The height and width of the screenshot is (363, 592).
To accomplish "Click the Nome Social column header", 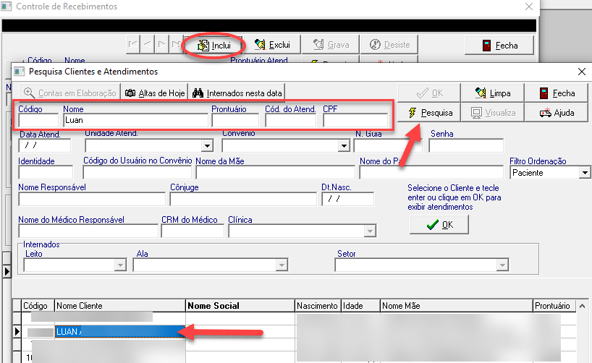I will click(x=240, y=306).
